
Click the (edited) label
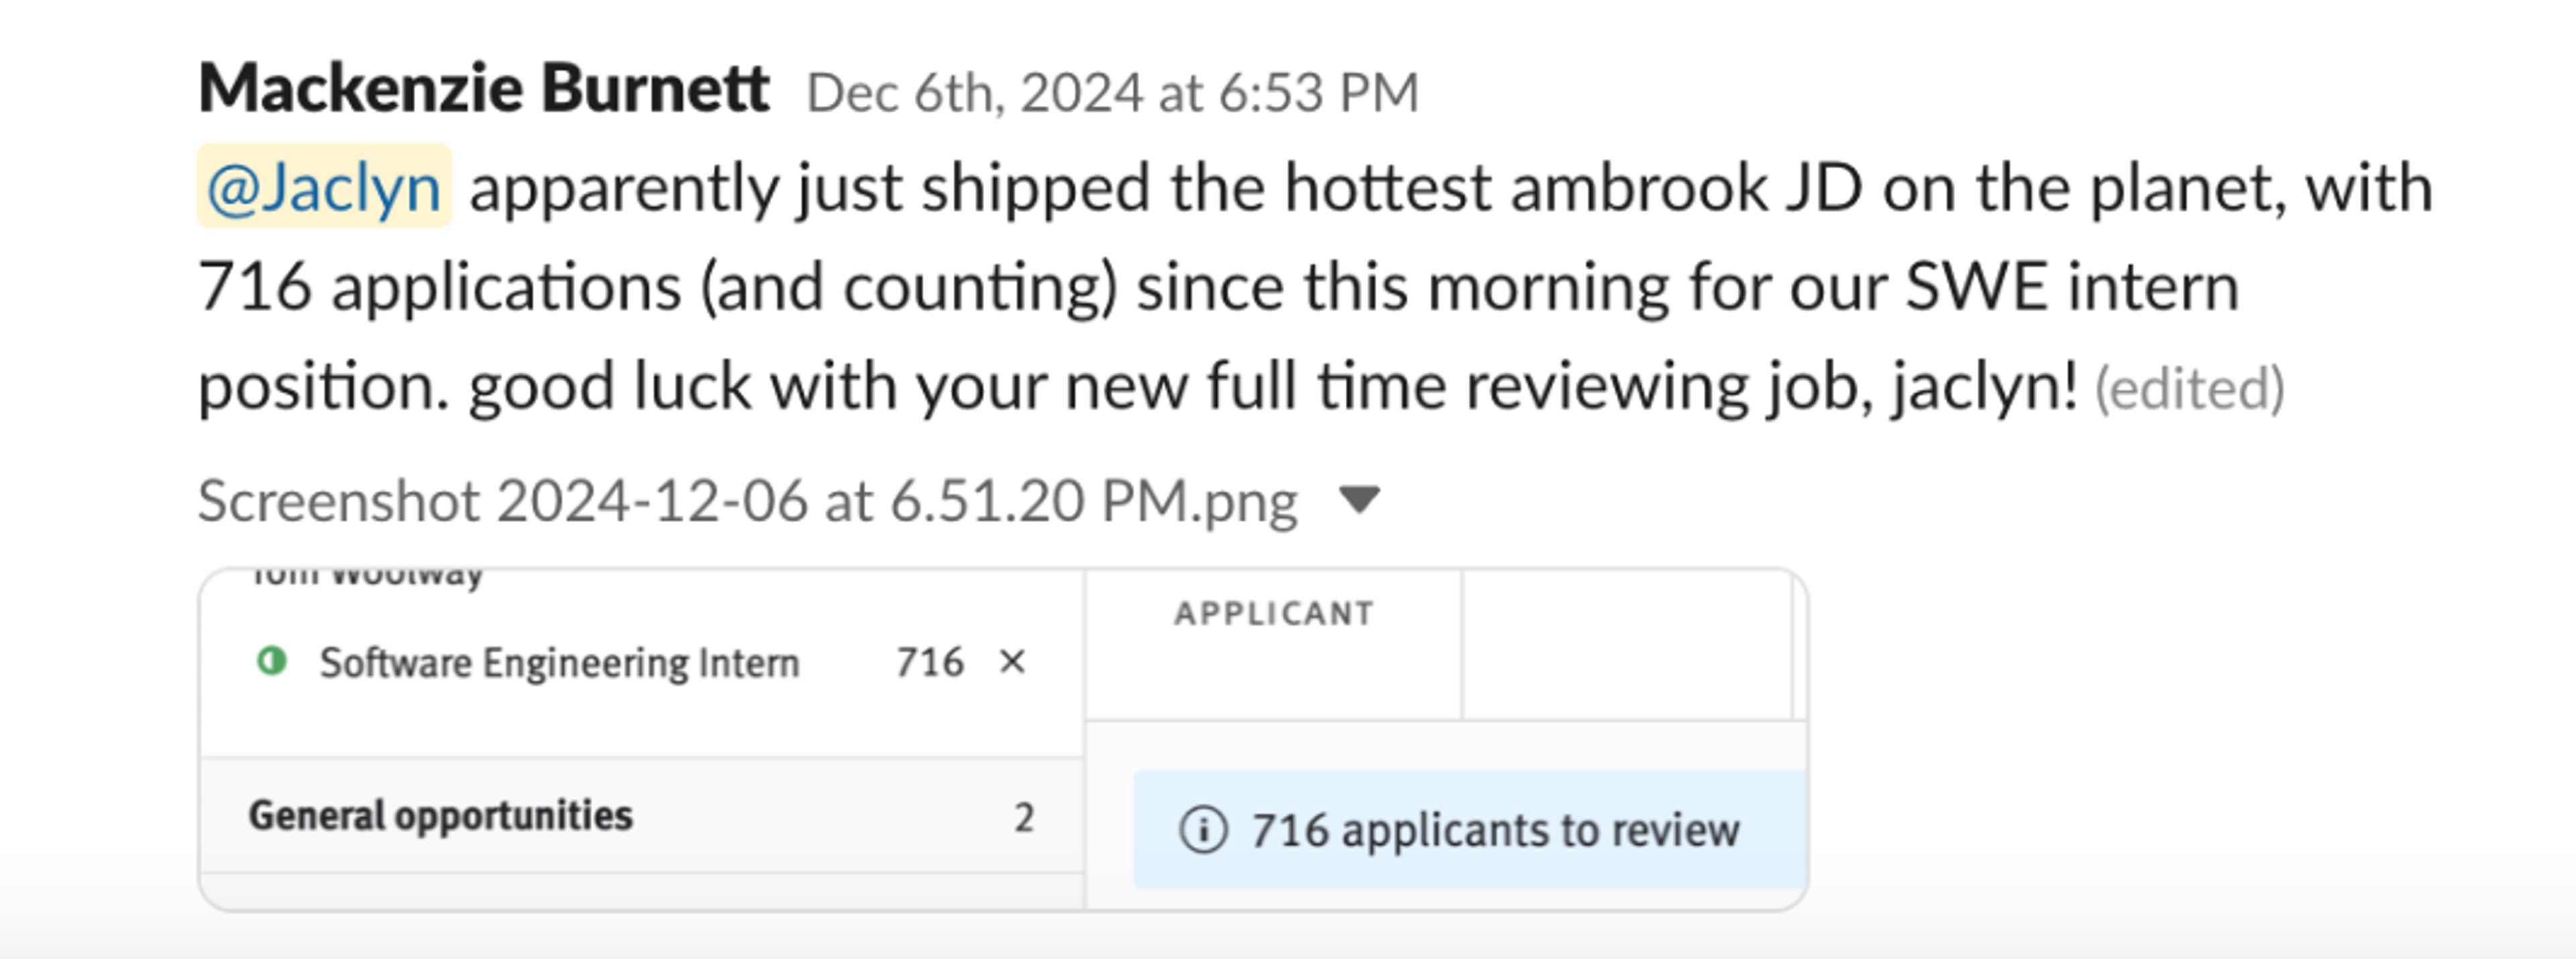pyautogui.click(x=2189, y=390)
